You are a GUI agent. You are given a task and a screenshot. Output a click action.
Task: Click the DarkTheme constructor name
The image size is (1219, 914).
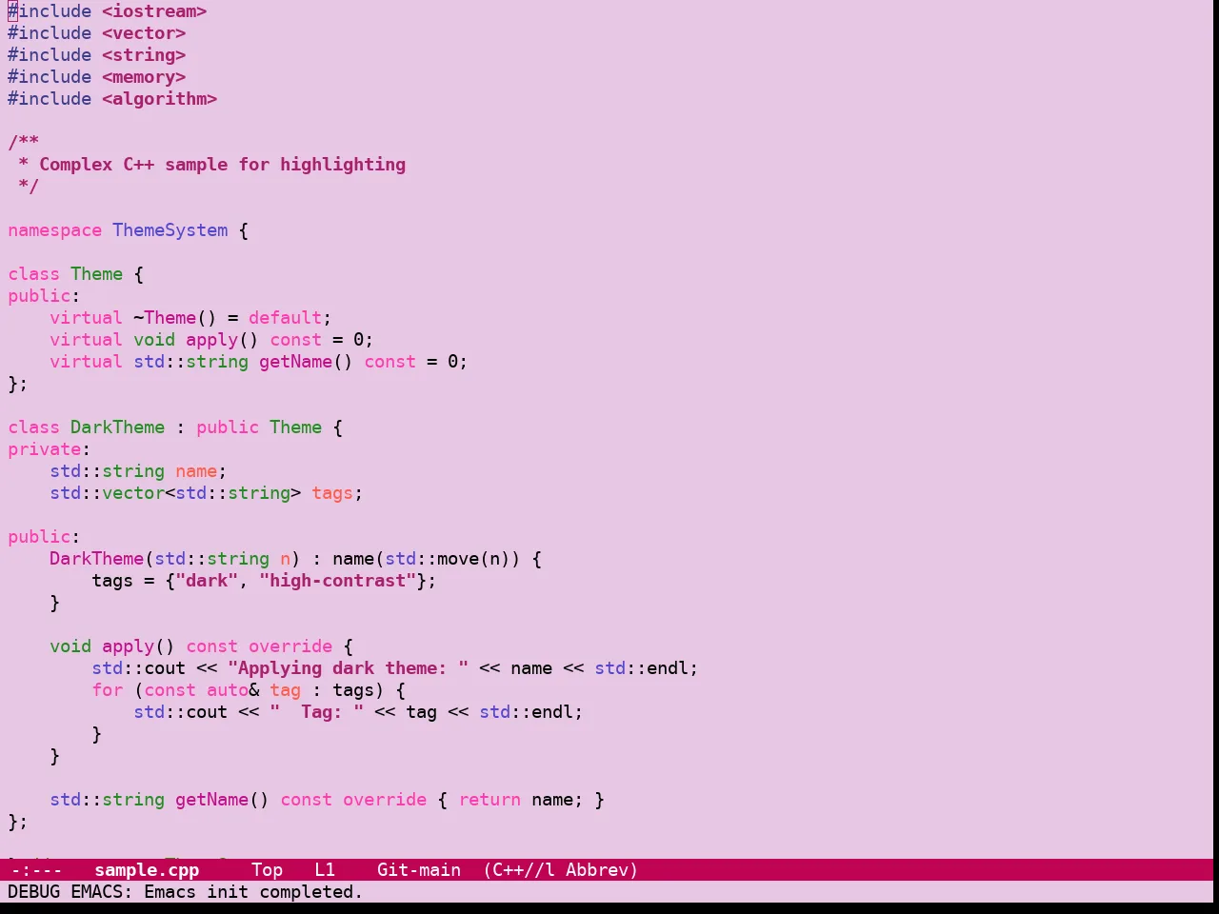[x=97, y=559]
